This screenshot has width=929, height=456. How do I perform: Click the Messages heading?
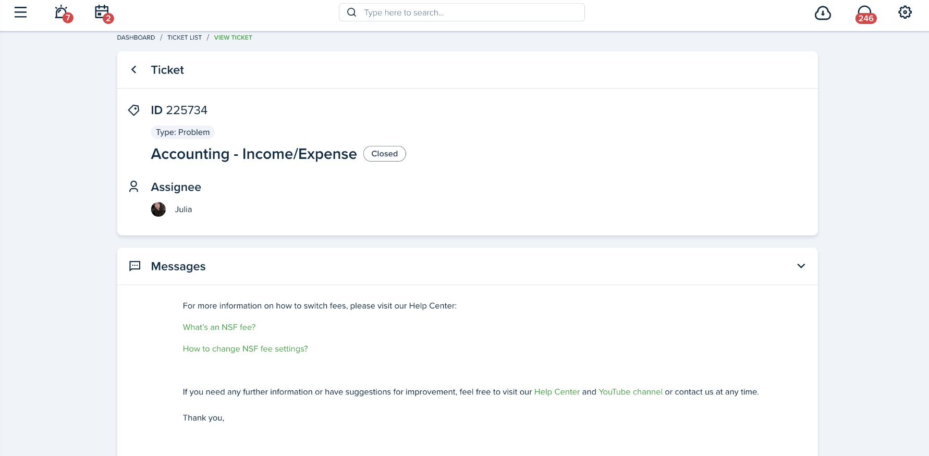click(178, 266)
